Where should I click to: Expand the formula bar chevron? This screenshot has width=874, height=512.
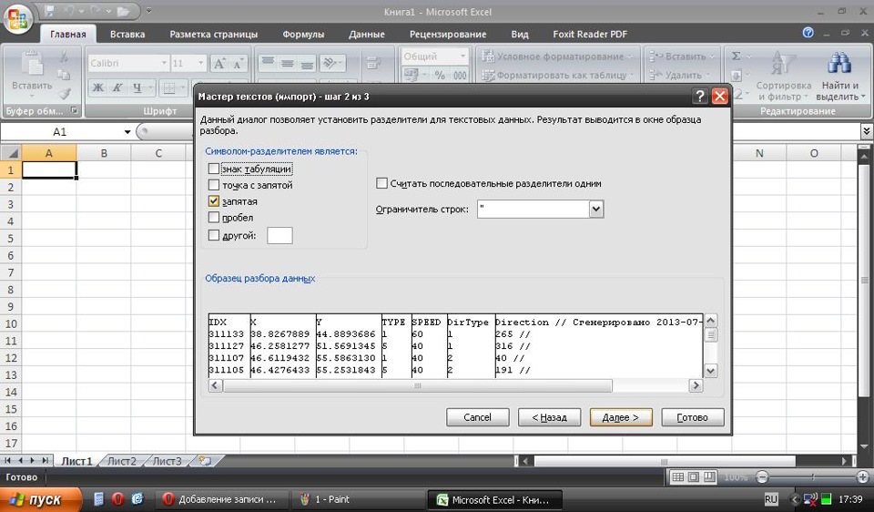click(x=866, y=131)
